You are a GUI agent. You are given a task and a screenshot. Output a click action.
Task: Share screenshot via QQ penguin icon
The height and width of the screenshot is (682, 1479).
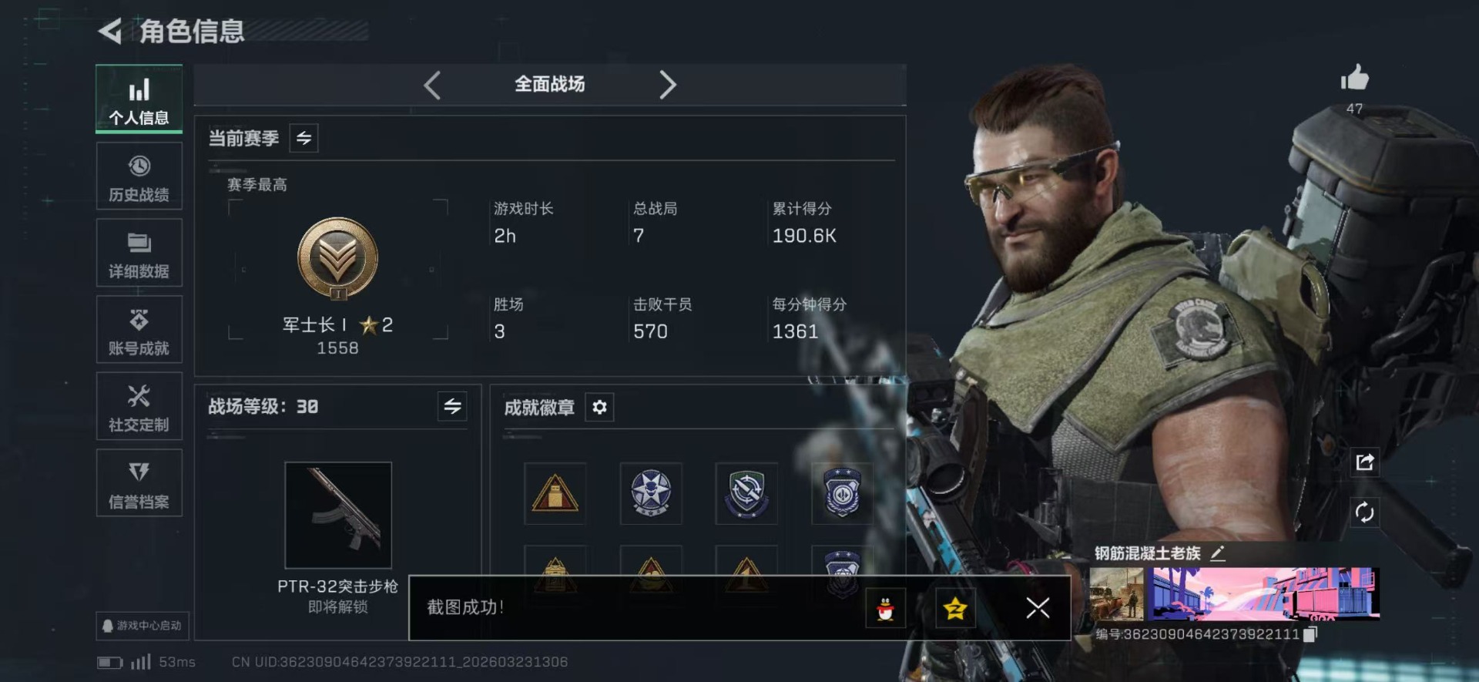[x=886, y=609]
